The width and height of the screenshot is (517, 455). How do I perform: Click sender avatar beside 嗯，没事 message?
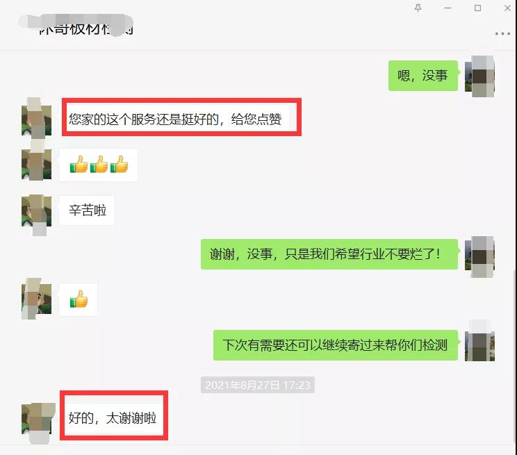point(479,76)
